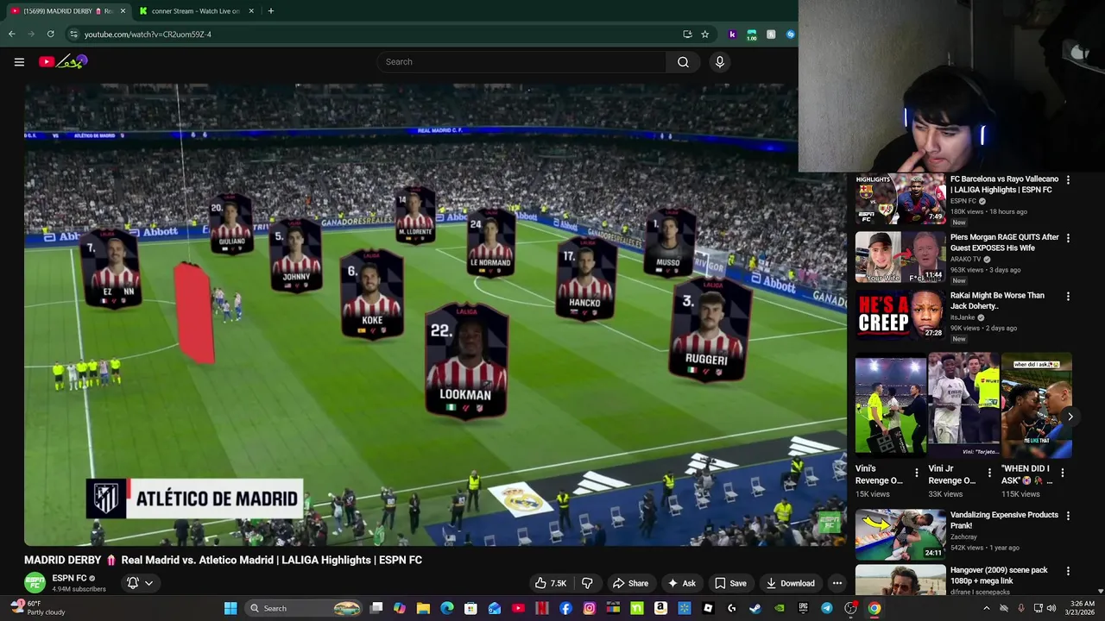The image size is (1105, 621).
Task: Click the search magnifier button
Action: click(x=683, y=62)
